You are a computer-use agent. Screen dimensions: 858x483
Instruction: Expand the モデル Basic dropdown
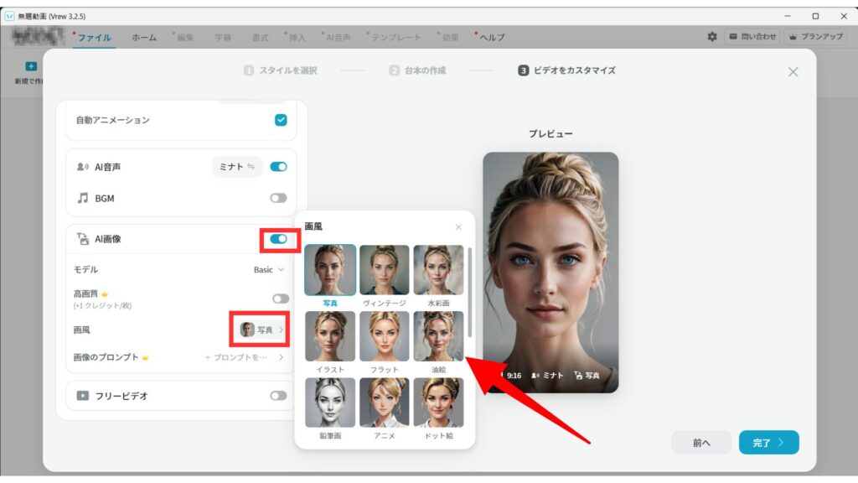pos(269,270)
